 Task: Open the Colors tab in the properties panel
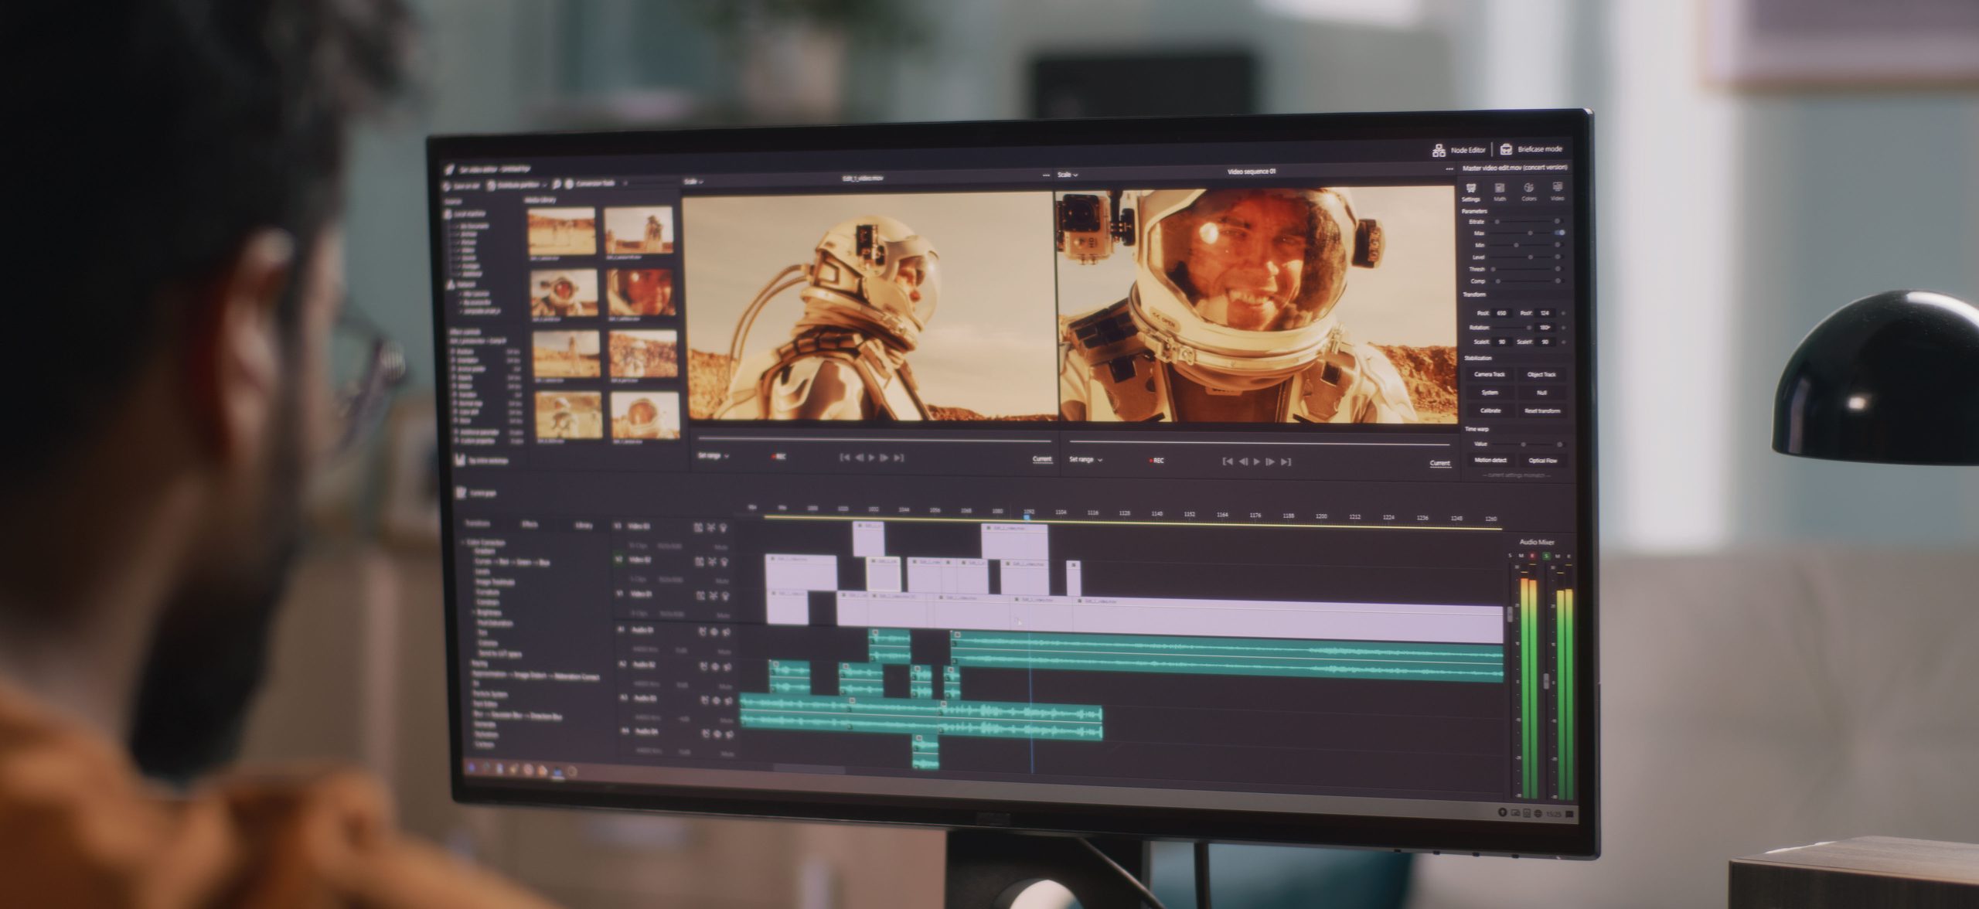tap(1529, 192)
